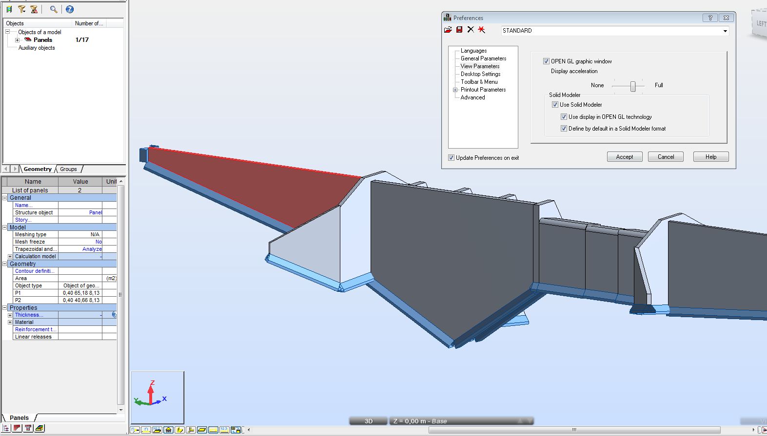Click the Contour definition property link

pos(35,271)
